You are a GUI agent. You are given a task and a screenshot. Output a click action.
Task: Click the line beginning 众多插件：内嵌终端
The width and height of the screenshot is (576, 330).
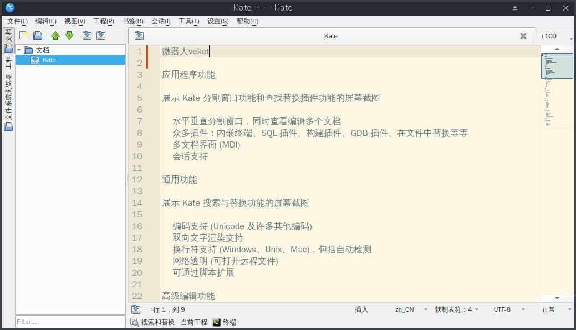click(x=320, y=133)
